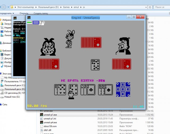The height and width of the screenshot is (134, 170).
Task: Click the НЕ БРАТЬ ВЗЯТКИ -20$ text
Action: [83, 80]
